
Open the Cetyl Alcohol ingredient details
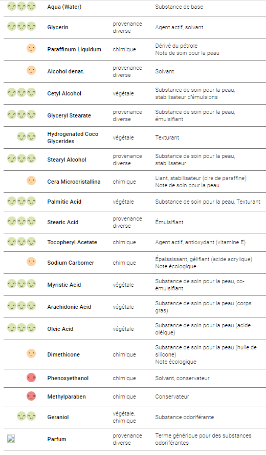(x=64, y=93)
